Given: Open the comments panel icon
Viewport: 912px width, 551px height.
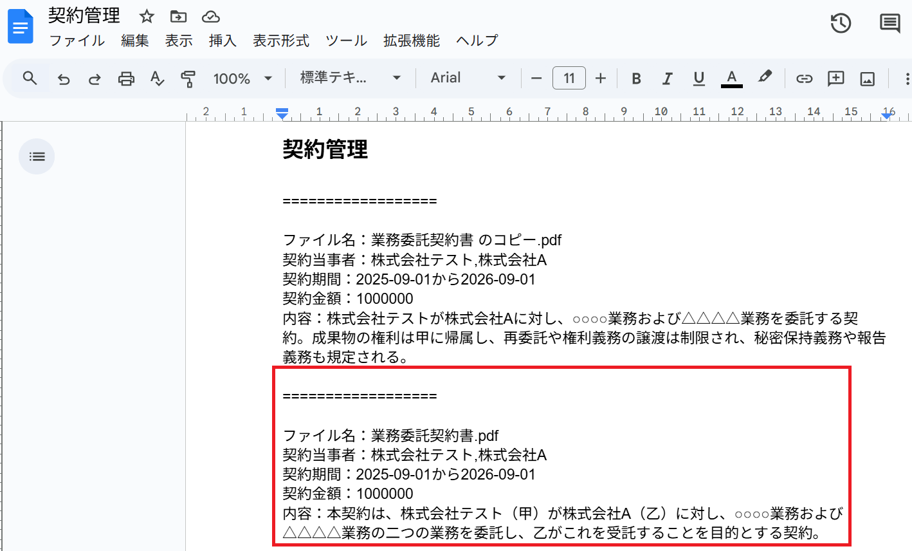Looking at the screenshot, I should point(889,23).
